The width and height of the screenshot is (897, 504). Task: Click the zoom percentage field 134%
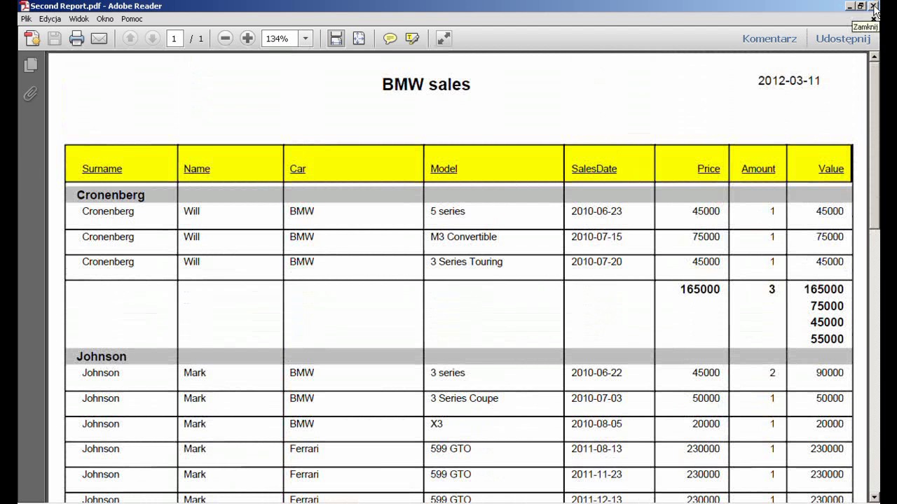pos(280,38)
